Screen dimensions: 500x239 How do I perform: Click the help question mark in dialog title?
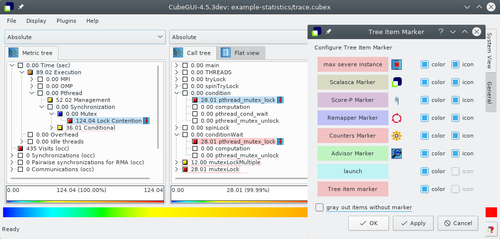[x=440, y=32]
